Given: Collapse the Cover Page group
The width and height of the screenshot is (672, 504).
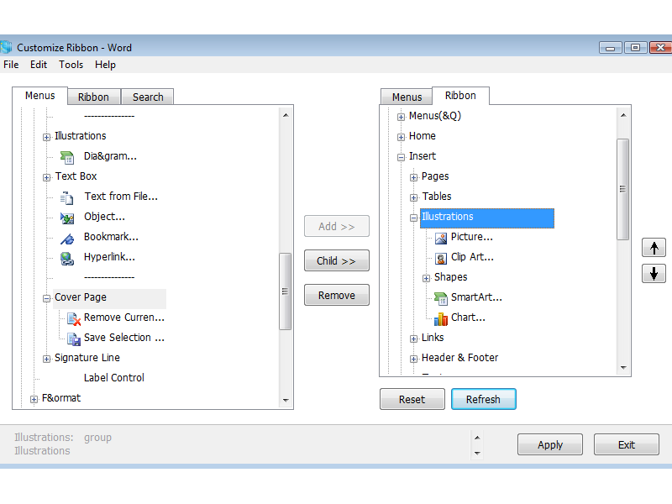Looking at the screenshot, I should 46,297.
